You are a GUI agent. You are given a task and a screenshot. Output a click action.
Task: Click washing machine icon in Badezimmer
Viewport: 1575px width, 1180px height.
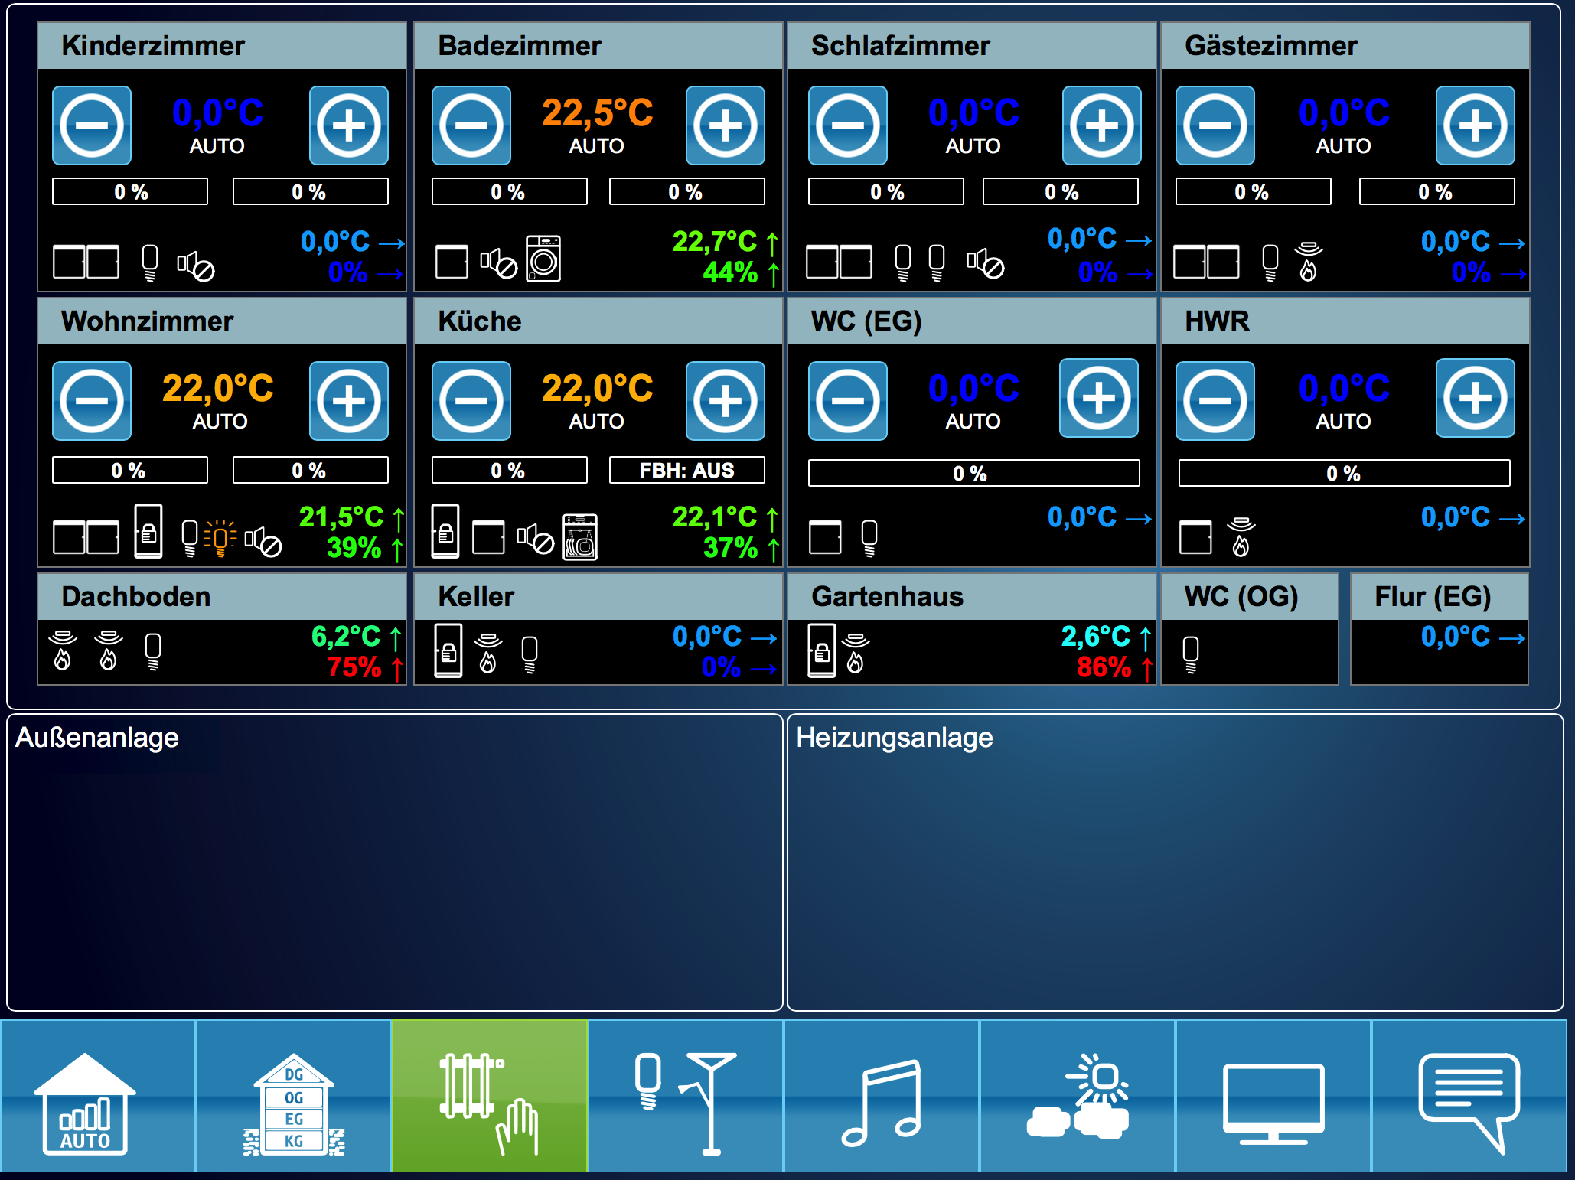point(543,259)
